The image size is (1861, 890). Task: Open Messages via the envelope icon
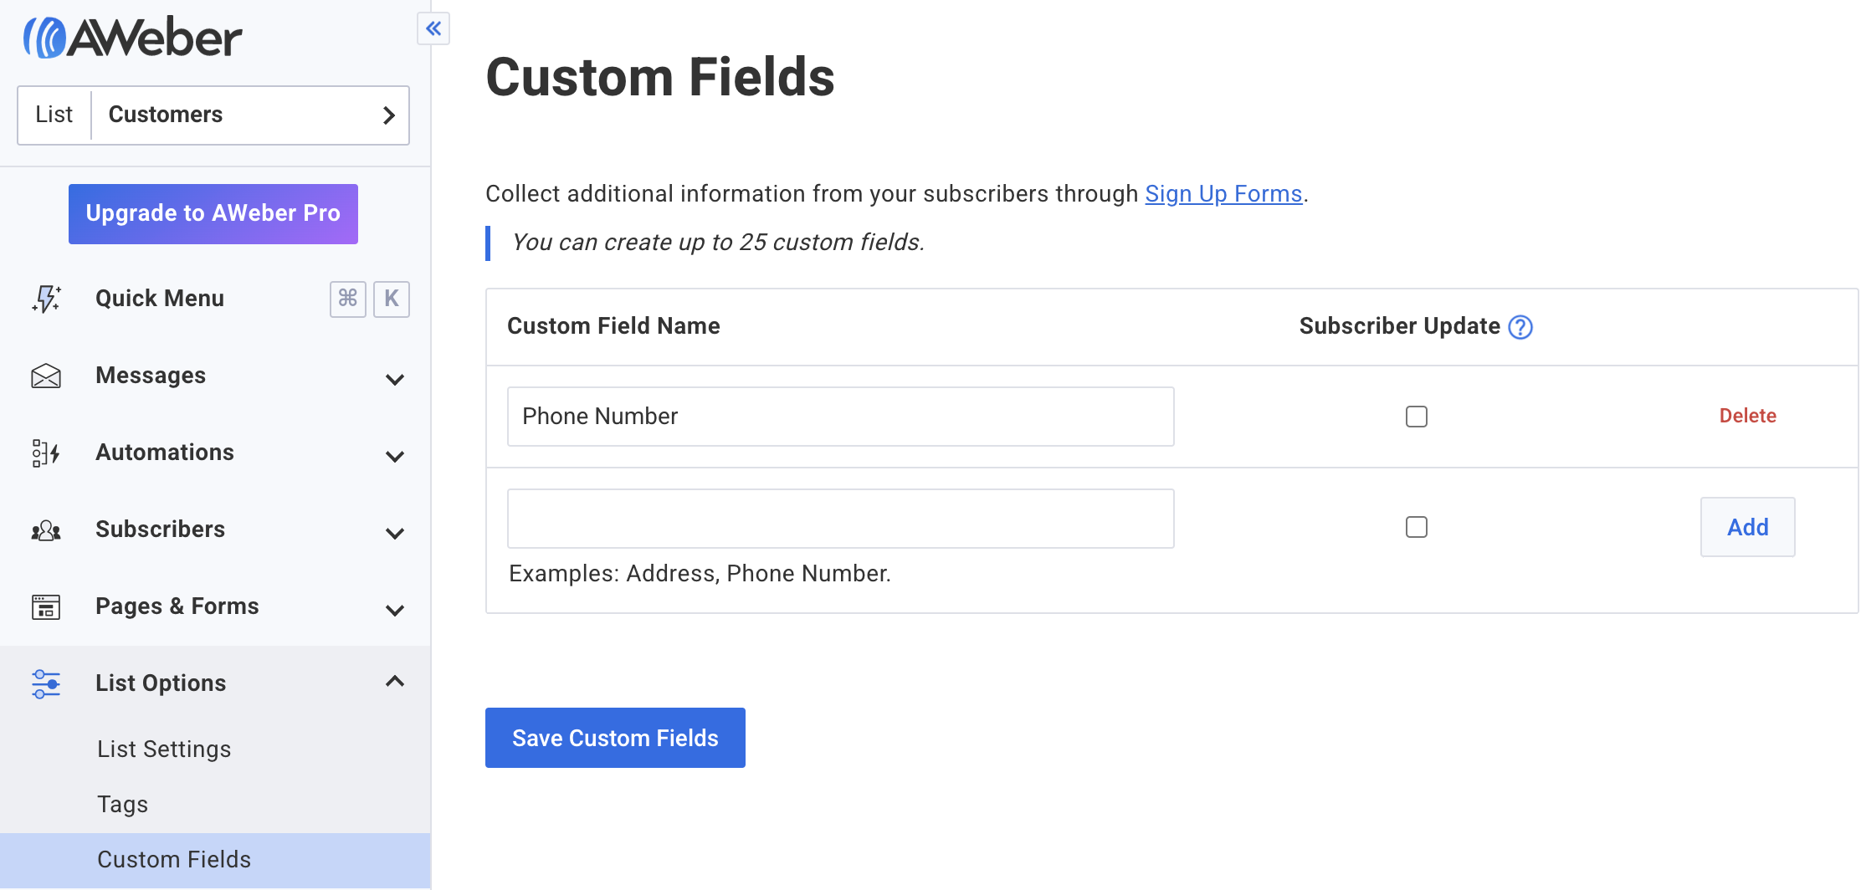click(x=45, y=376)
